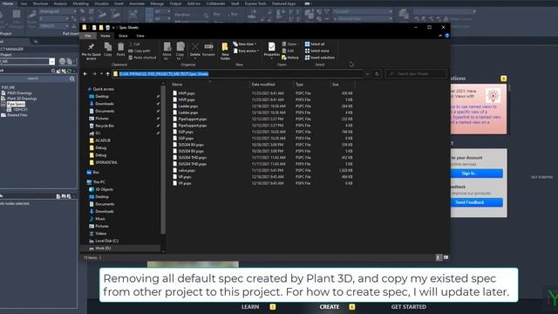Open the File tab in Explorer
558x314 pixels.
pos(88,36)
